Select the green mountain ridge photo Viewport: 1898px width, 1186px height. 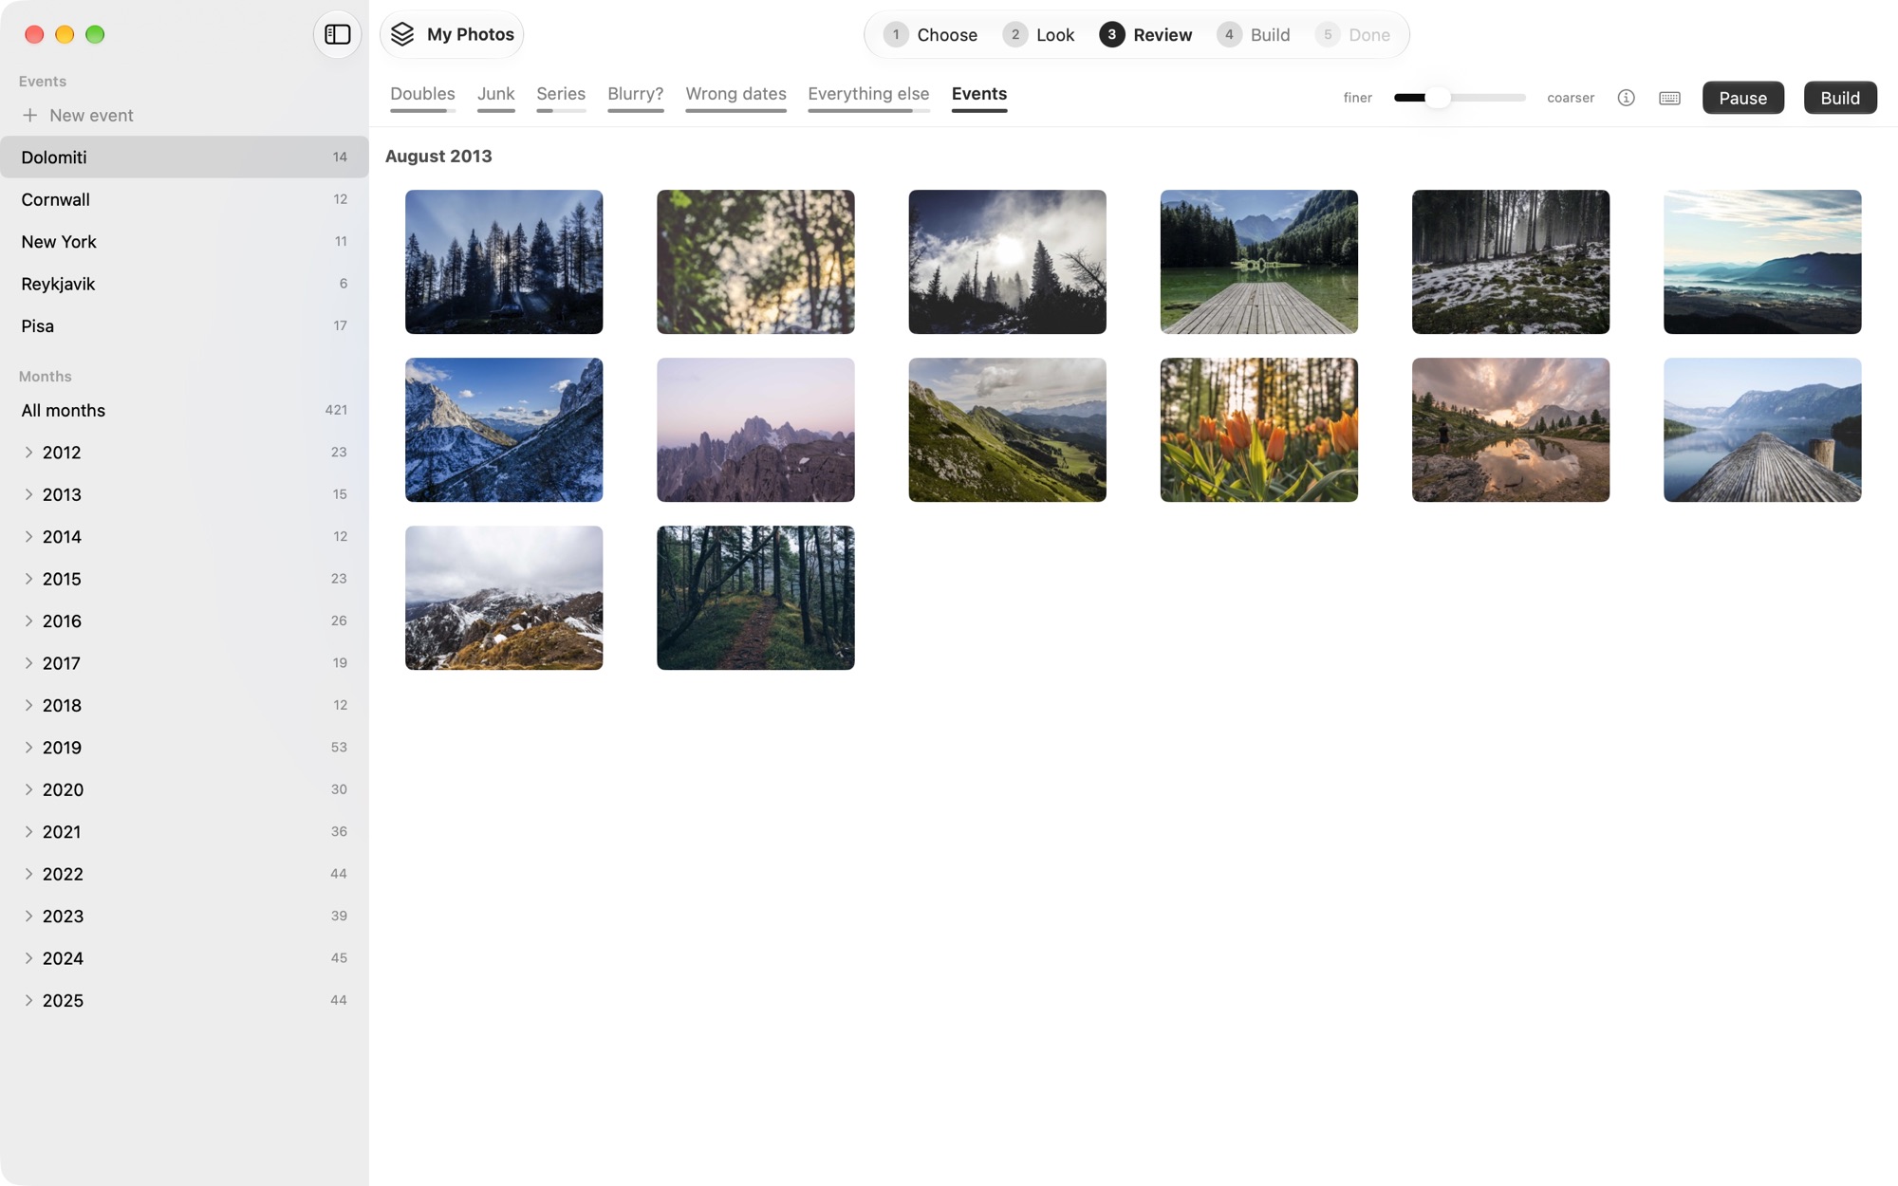(1007, 430)
